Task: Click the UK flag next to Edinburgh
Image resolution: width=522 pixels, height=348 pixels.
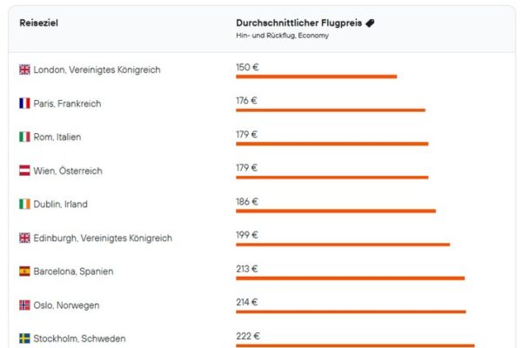Action: pyautogui.click(x=24, y=238)
